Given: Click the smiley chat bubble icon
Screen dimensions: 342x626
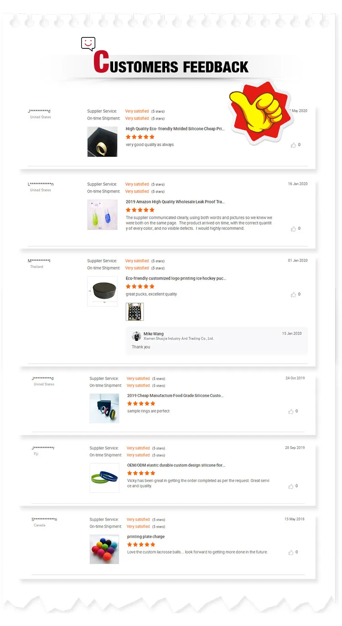Looking at the screenshot, I should click(88, 44).
